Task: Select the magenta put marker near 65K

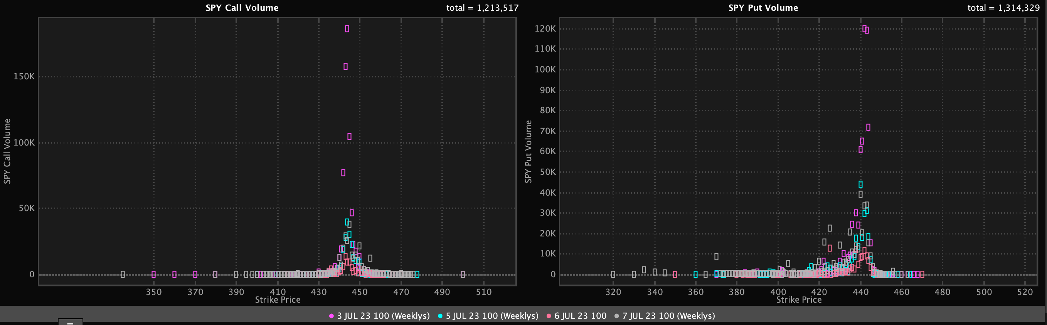Action: click(862, 141)
